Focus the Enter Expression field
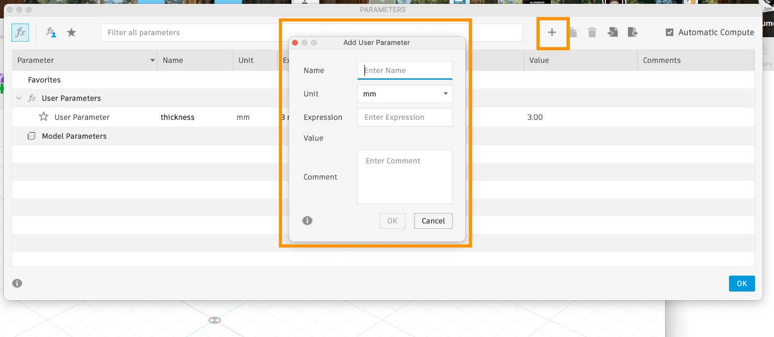774x337 pixels. (x=405, y=117)
